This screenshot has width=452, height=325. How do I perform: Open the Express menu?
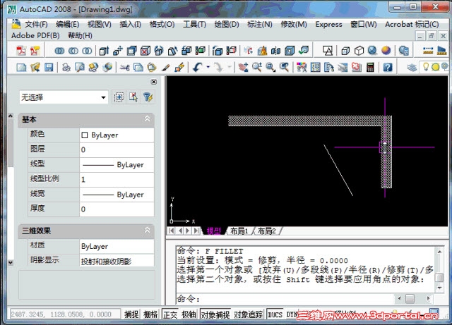328,24
